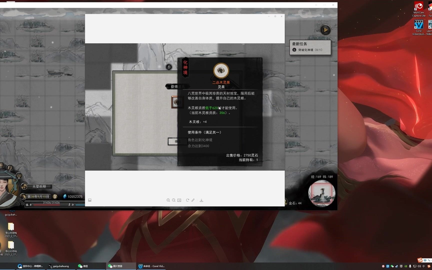This screenshot has height=270, width=432.
Task: Click the game's yellow play speed button
Action: pyautogui.click(x=325, y=30)
